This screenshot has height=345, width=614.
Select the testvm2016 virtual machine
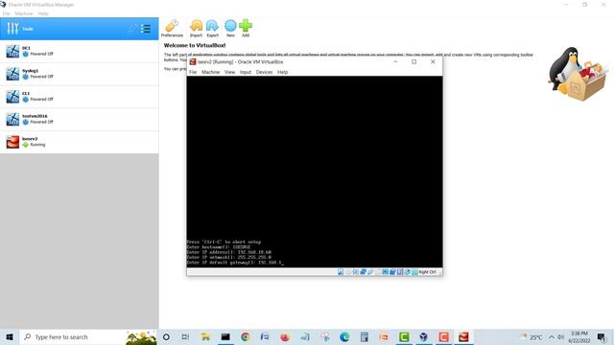click(x=79, y=119)
